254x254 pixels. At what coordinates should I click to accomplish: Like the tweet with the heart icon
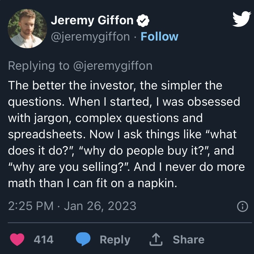[x=17, y=239]
